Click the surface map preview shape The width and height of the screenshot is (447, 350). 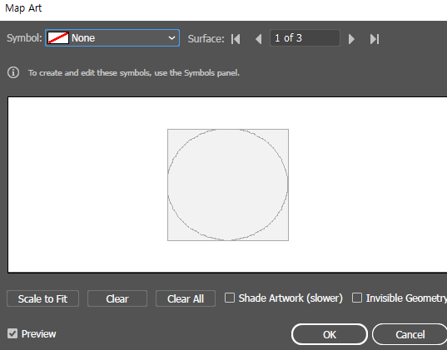point(228,185)
